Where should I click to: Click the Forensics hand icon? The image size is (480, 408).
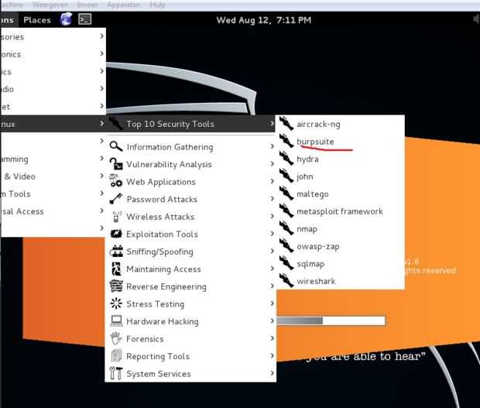pyautogui.click(x=116, y=338)
